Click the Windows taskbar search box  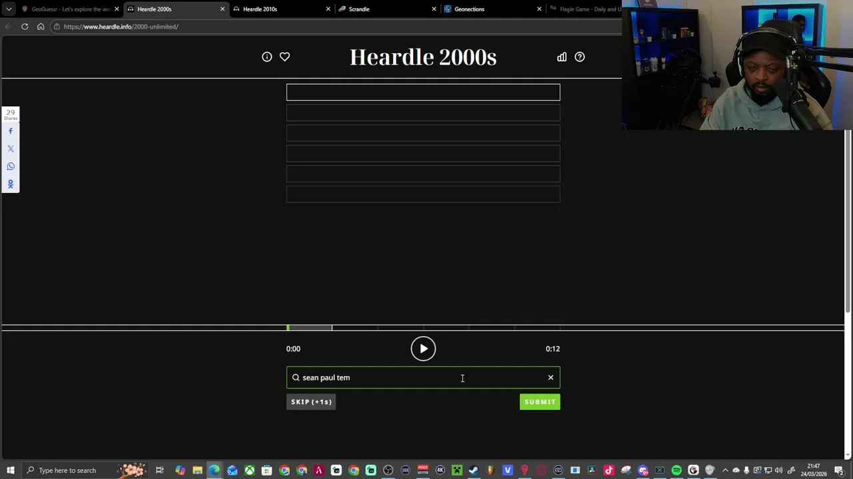85,470
